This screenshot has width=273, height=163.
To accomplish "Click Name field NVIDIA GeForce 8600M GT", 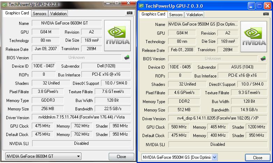I will (67, 23).
